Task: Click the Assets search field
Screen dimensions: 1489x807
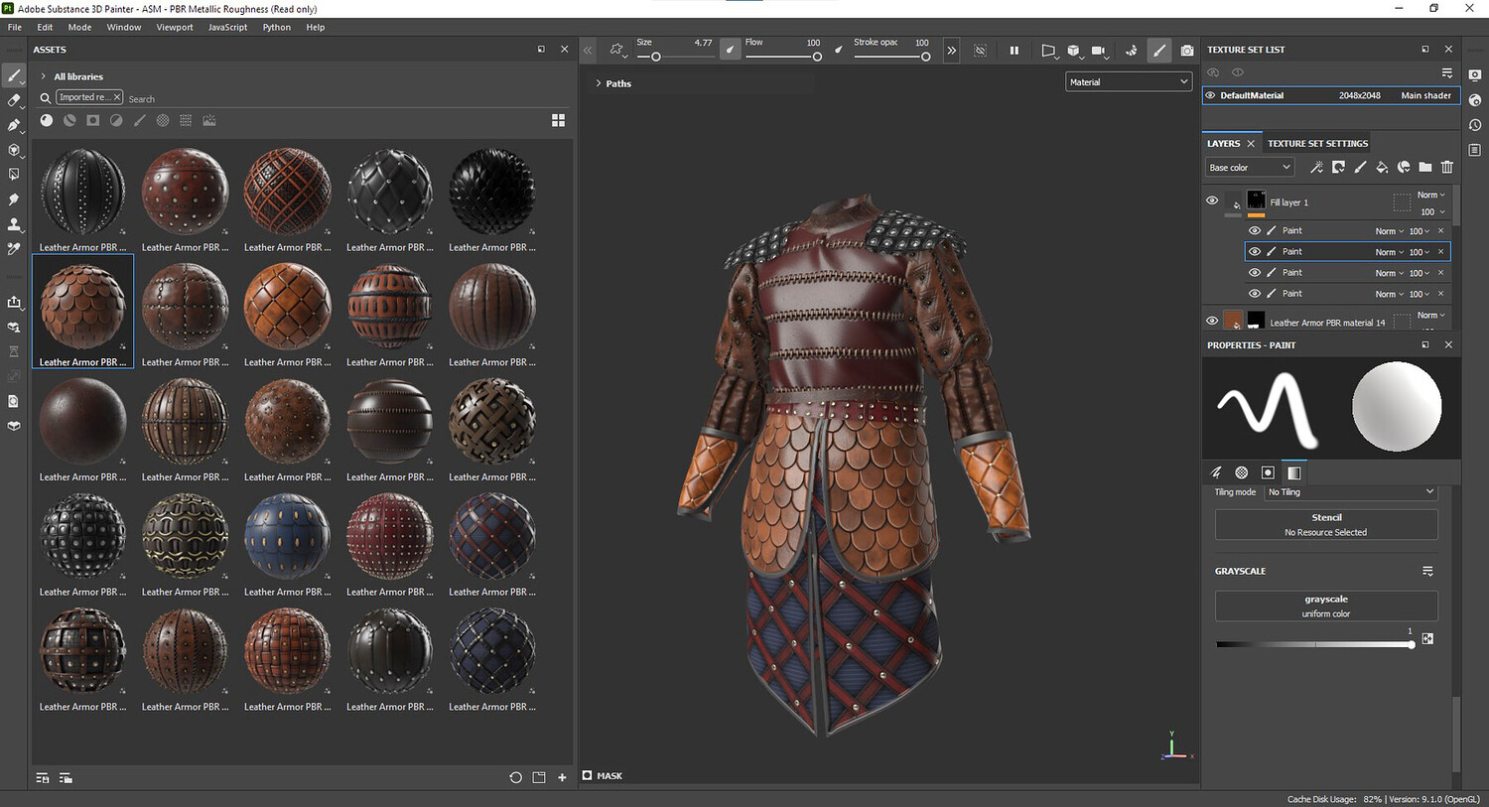Action: click(346, 98)
